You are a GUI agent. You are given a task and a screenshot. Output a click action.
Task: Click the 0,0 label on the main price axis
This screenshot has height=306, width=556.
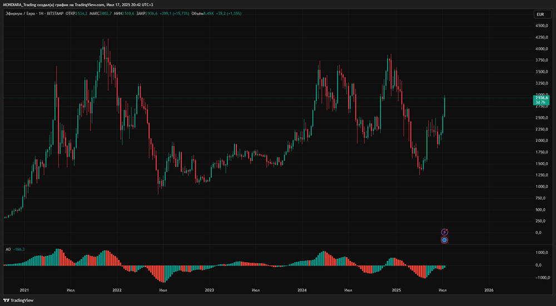coord(538,233)
